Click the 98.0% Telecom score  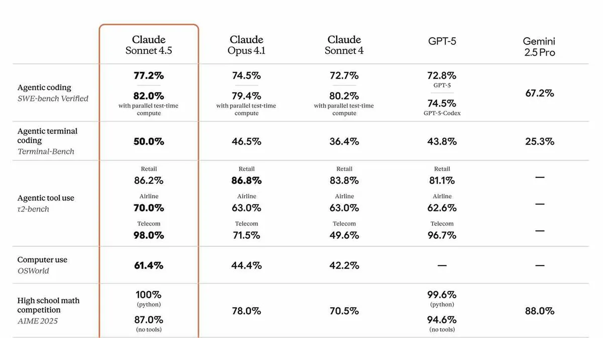pos(149,235)
